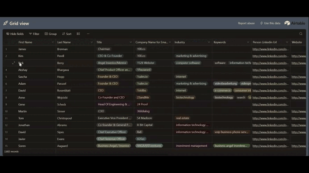Open First Name column dropdown arrow
The height and width of the screenshot is (173, 309).
pos(53,42)
